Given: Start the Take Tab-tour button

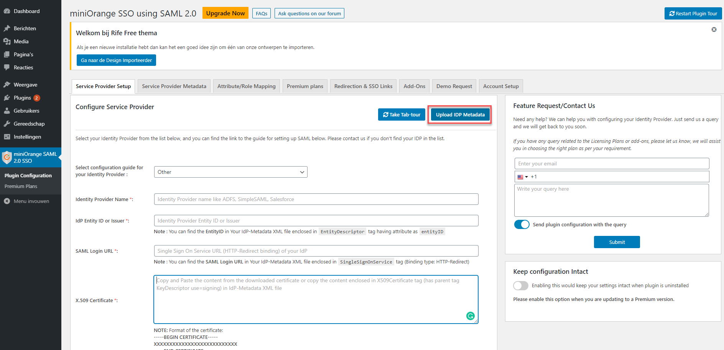Looking at the screenshot, I should [x=401, y=114].
